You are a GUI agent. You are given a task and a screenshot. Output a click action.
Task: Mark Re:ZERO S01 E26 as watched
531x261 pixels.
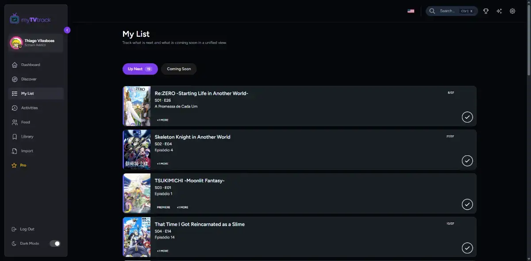467,117
